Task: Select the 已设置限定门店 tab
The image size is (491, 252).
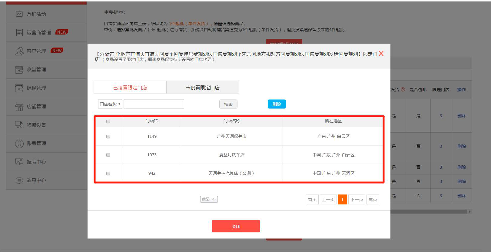Action: tap(130, 88)
